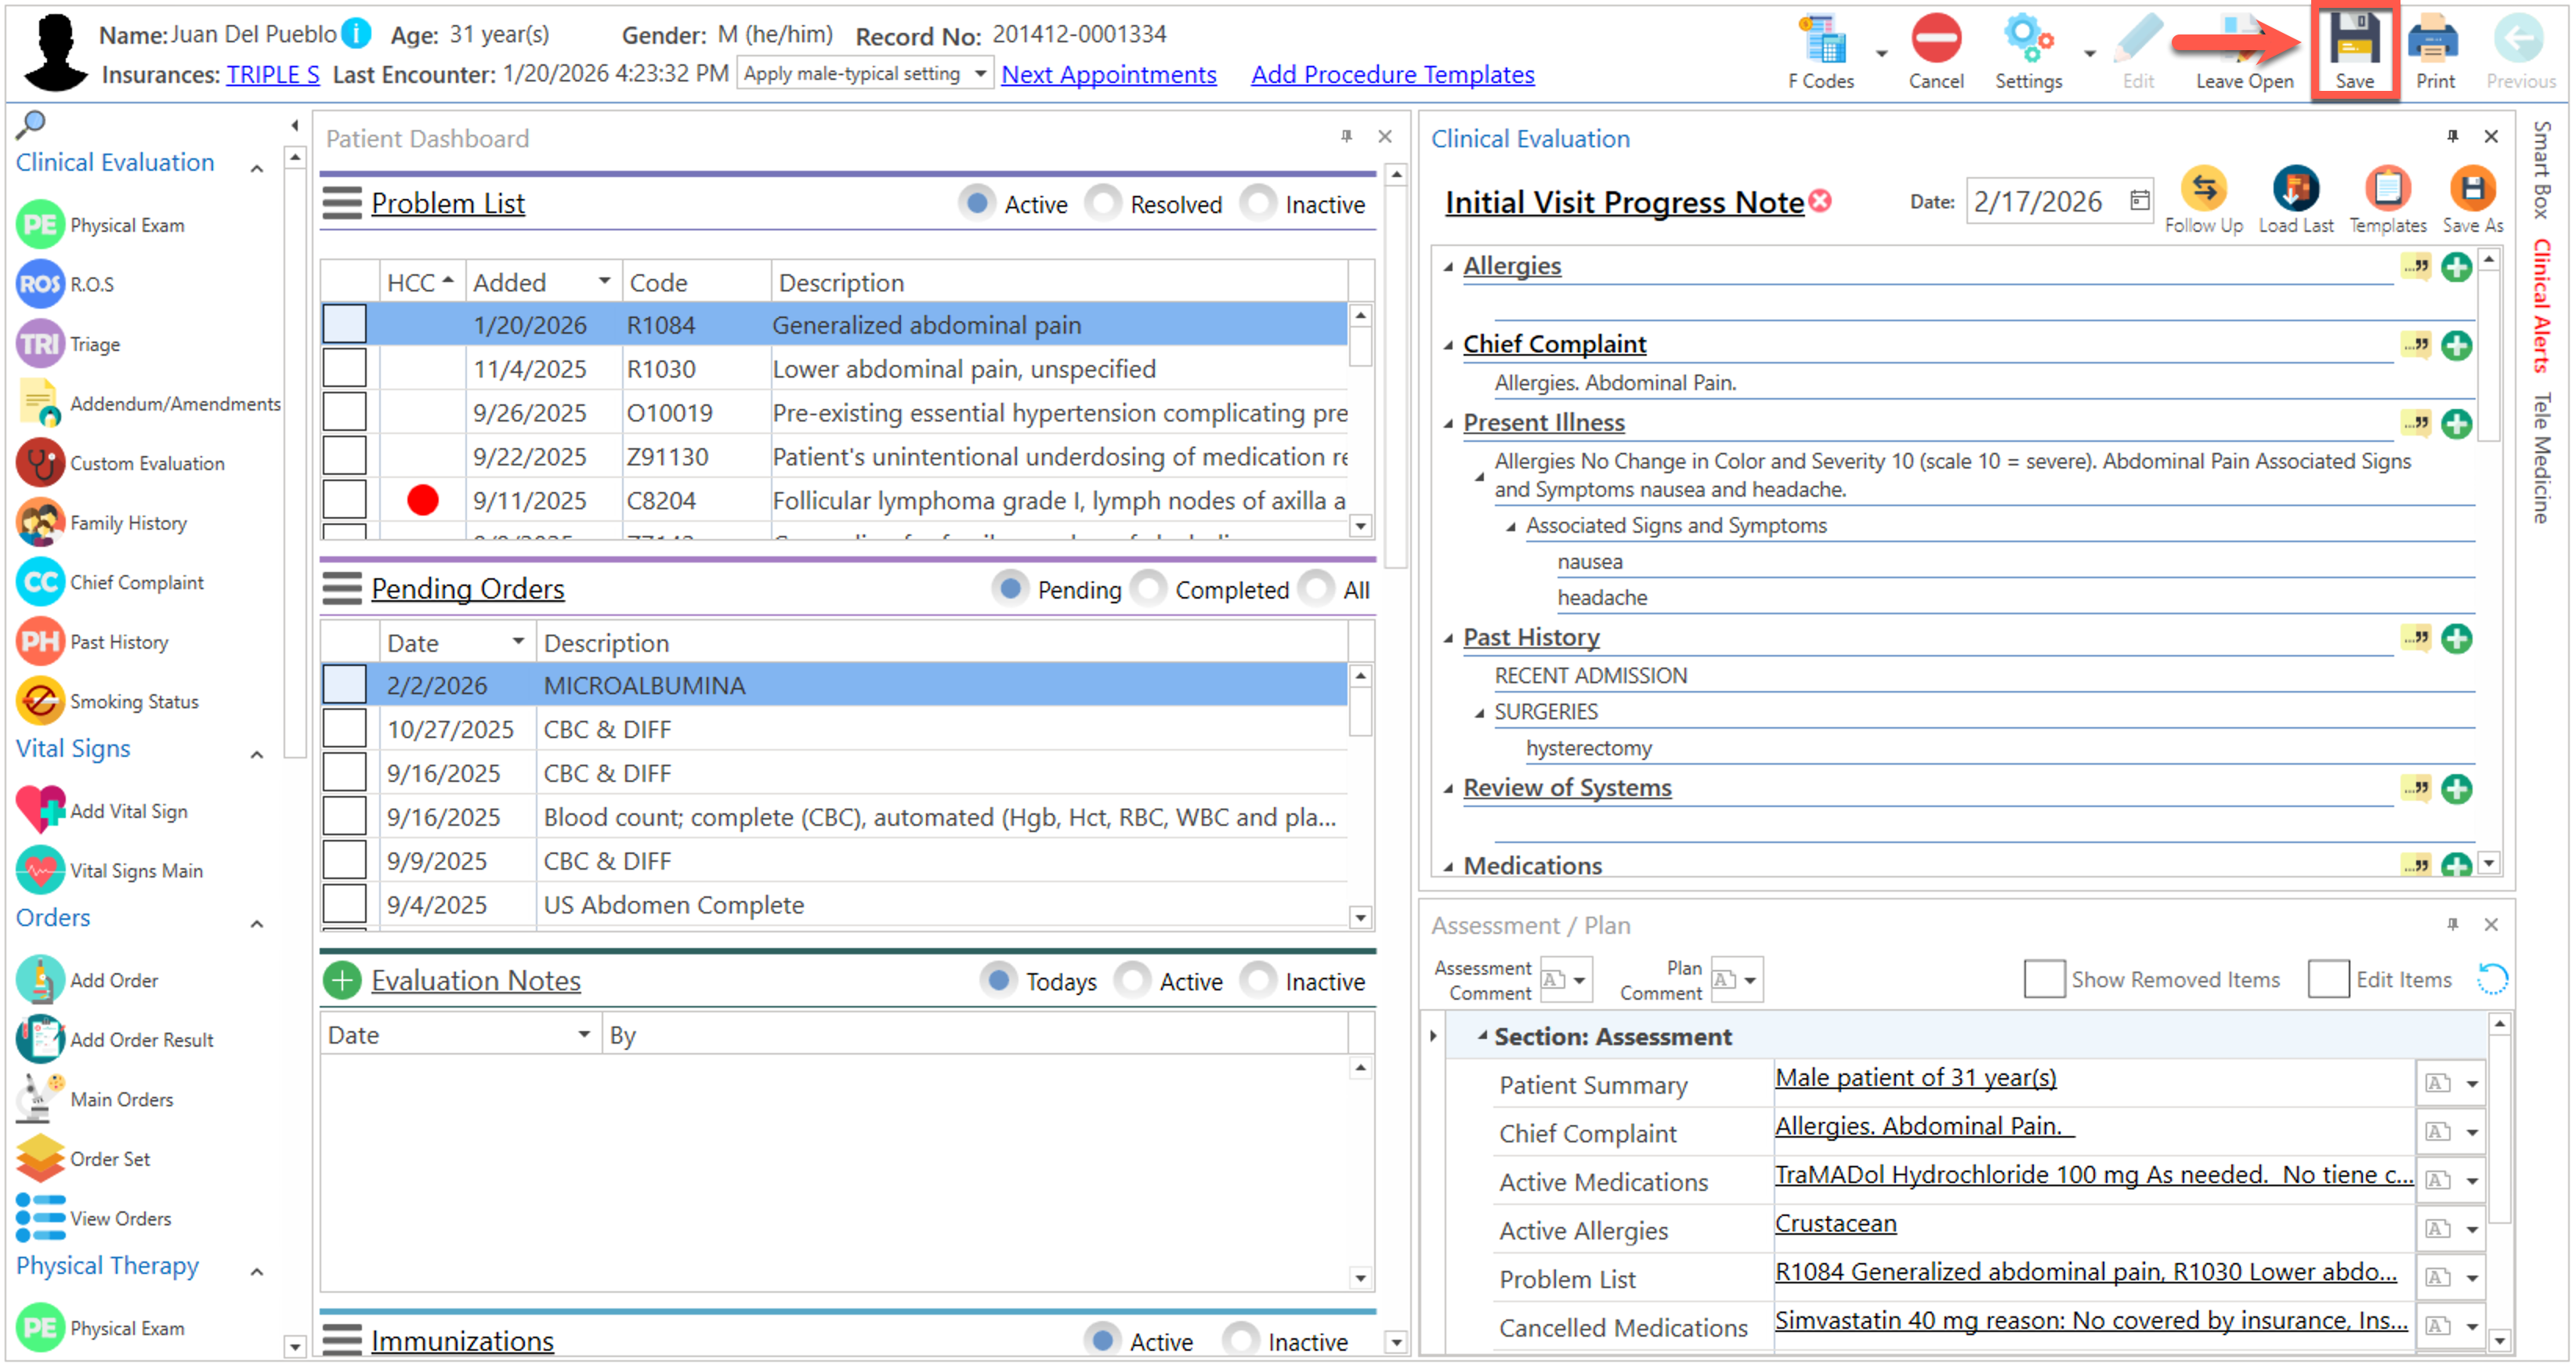
Task: Open the male-typical setting dropdown
Action: [x=980, y=74]
